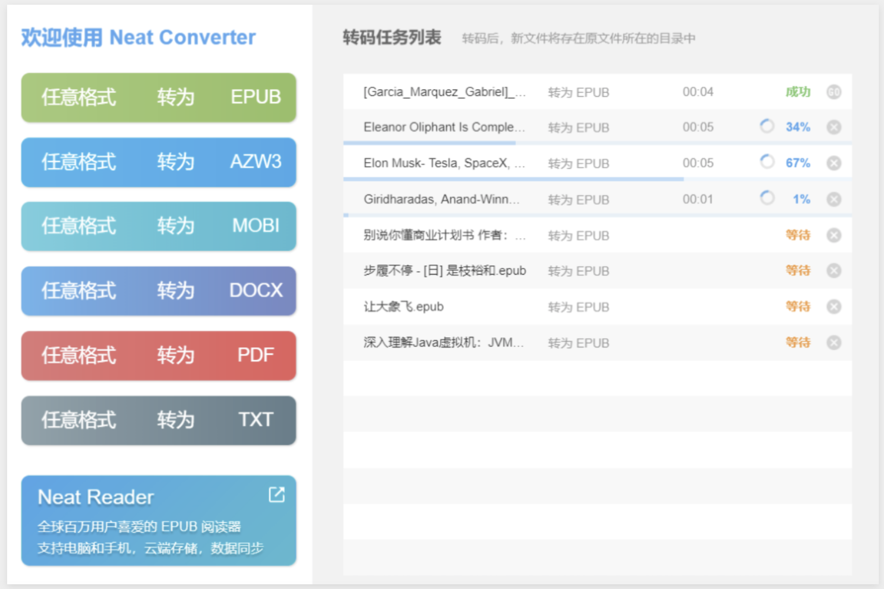This screenshot has height=589, width=884.
Task: Remove the waiting 别说你懂商业计划书 task
Action: [x=834, y=235]
